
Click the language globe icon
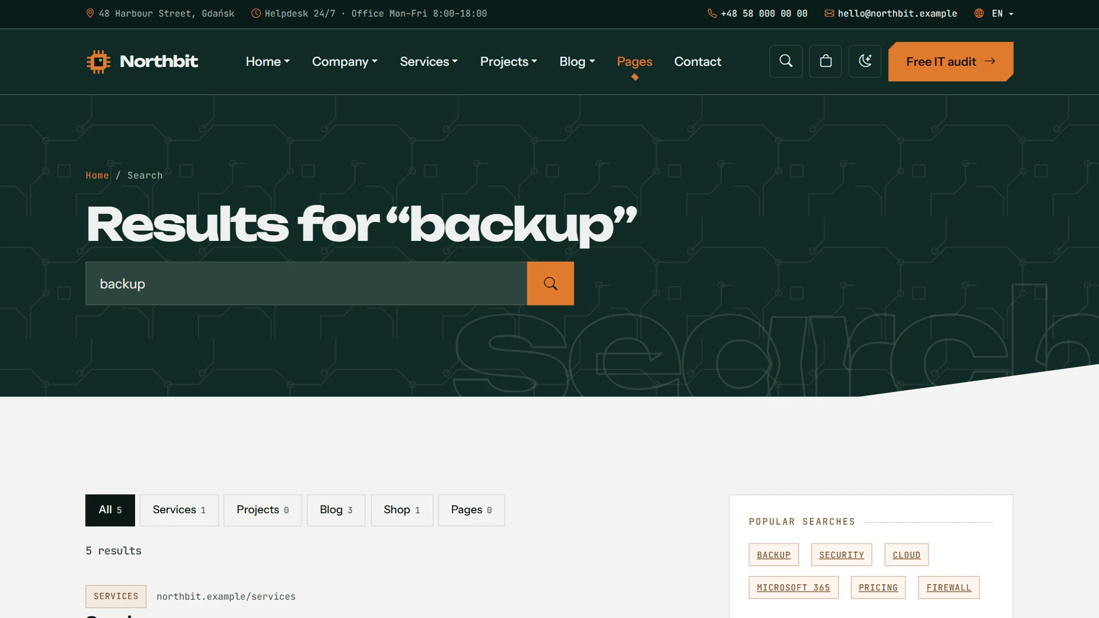(979, 13)
